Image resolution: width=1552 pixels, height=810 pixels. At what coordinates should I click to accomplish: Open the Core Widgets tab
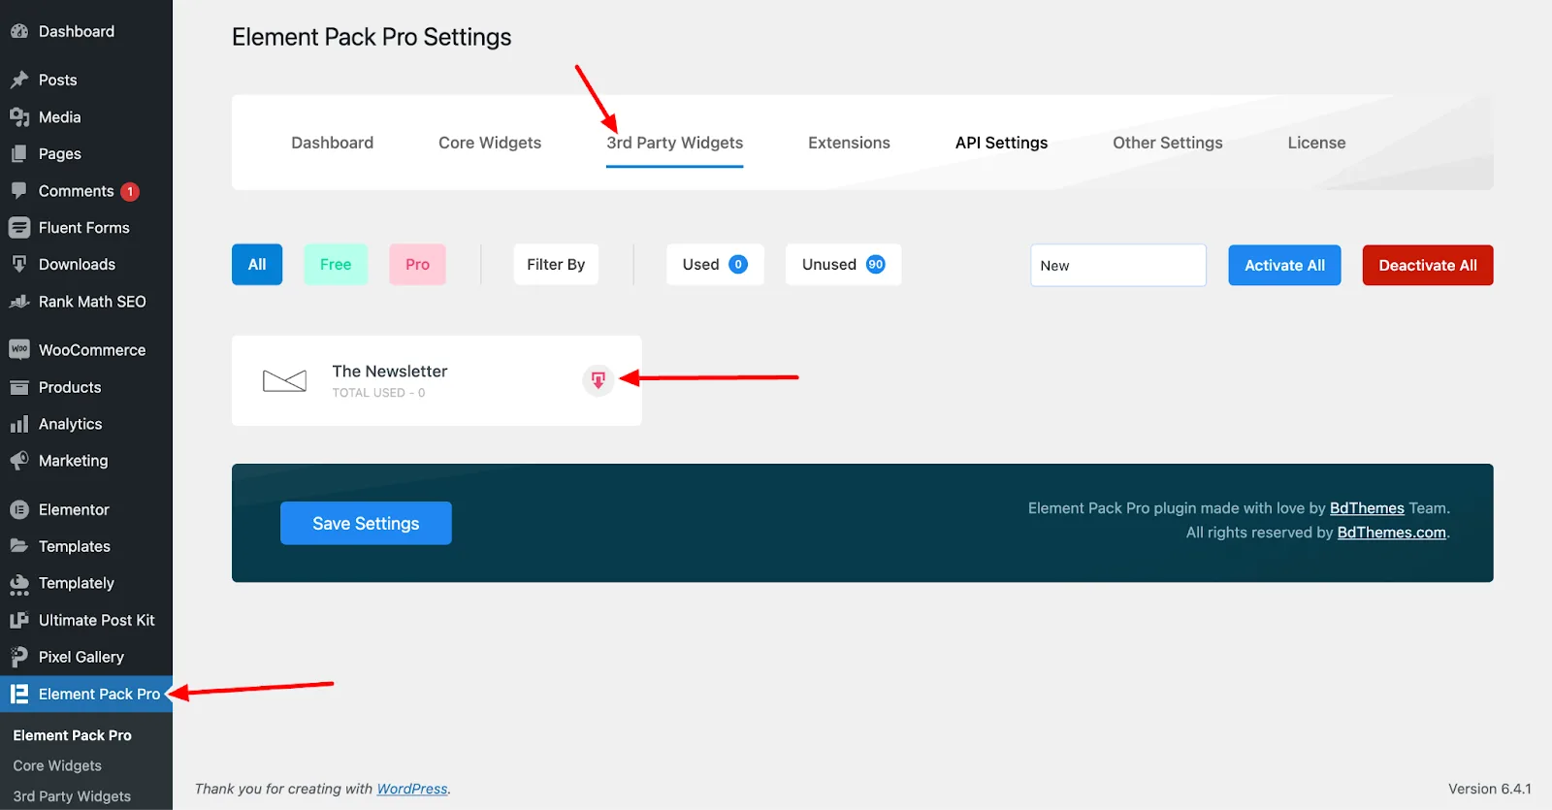(x=490, y=143)
